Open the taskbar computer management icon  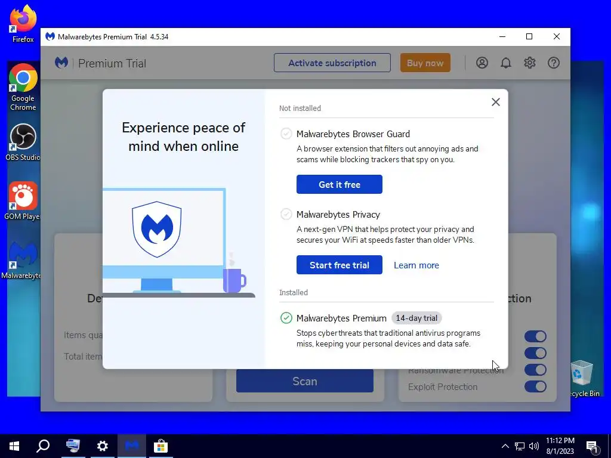73,446
